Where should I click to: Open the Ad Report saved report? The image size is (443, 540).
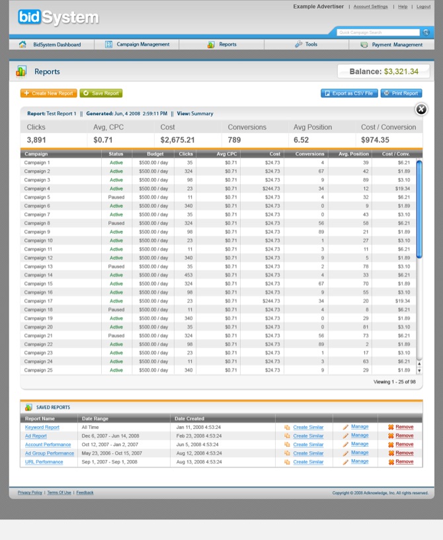[x=36, y=436]
